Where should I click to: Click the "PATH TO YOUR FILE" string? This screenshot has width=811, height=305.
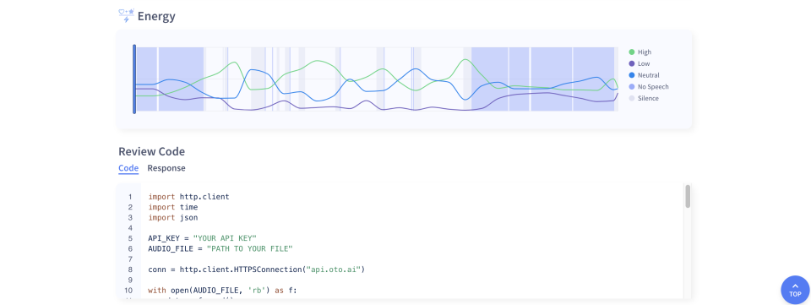(250, 248)
